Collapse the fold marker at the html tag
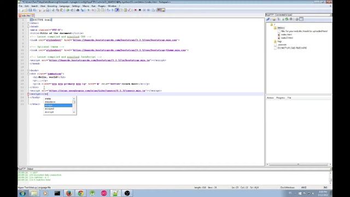350x197 pixels. coord(28,23)
